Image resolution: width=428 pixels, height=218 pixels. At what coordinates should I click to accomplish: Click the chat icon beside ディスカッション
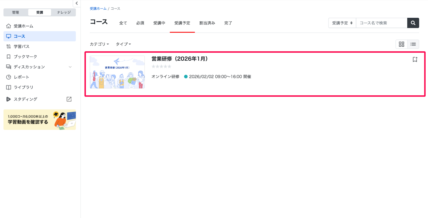point(9,67)
